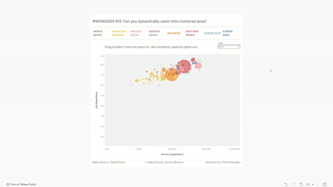The width and height of the screenshot is (333, 187).
Task: Choose the AMERICA SOUTH region label
Action: pos(154,33)
